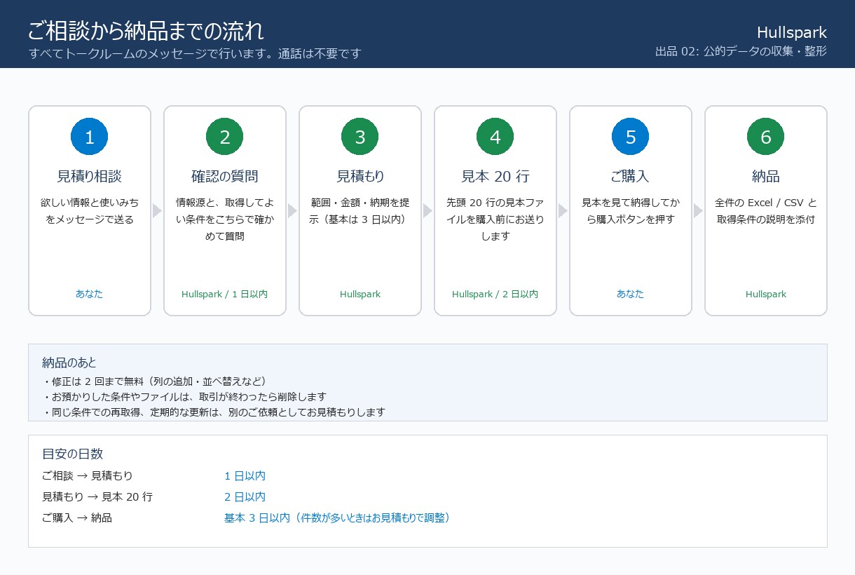The height and width of the screenshot is (575, 855).
Task: Click the Hullspark label in the 納品 card
Action: [766, 294]
